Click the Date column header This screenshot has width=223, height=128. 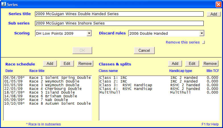coord(9,71)
